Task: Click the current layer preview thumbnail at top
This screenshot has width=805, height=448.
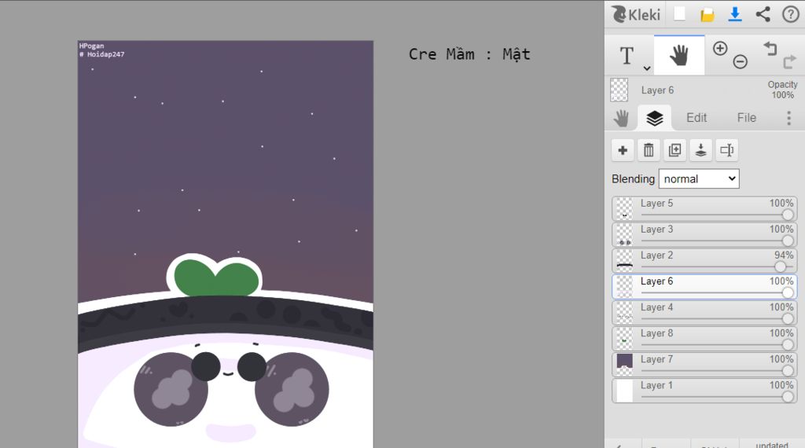Action: [619, 90]
